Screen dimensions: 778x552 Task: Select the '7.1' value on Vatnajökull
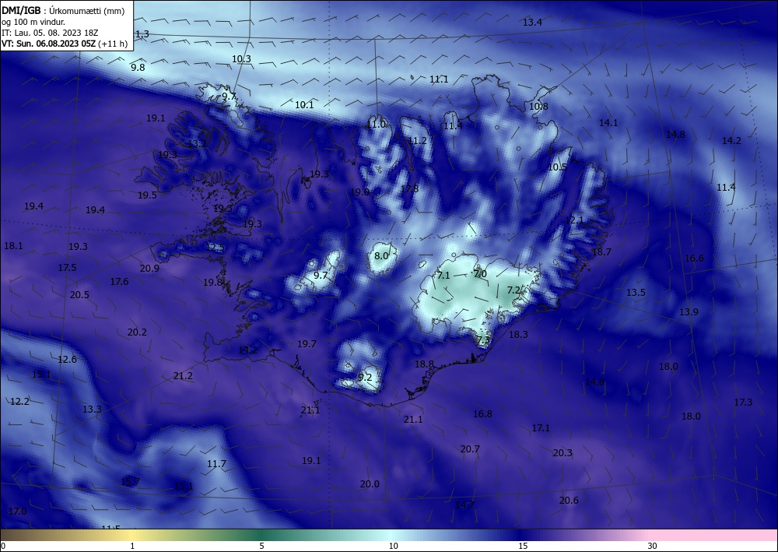pos(443,276)
